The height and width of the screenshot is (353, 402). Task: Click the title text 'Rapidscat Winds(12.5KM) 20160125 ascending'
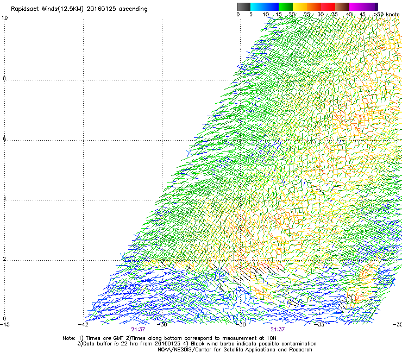79,9
